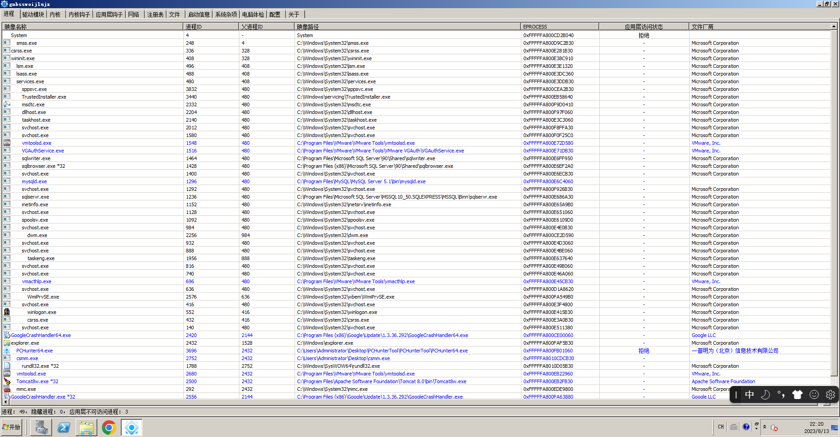The width and height of the screenshot is (840, 437).
Task: Open Google Chrome from the taskbar
Action: (109, 427)
